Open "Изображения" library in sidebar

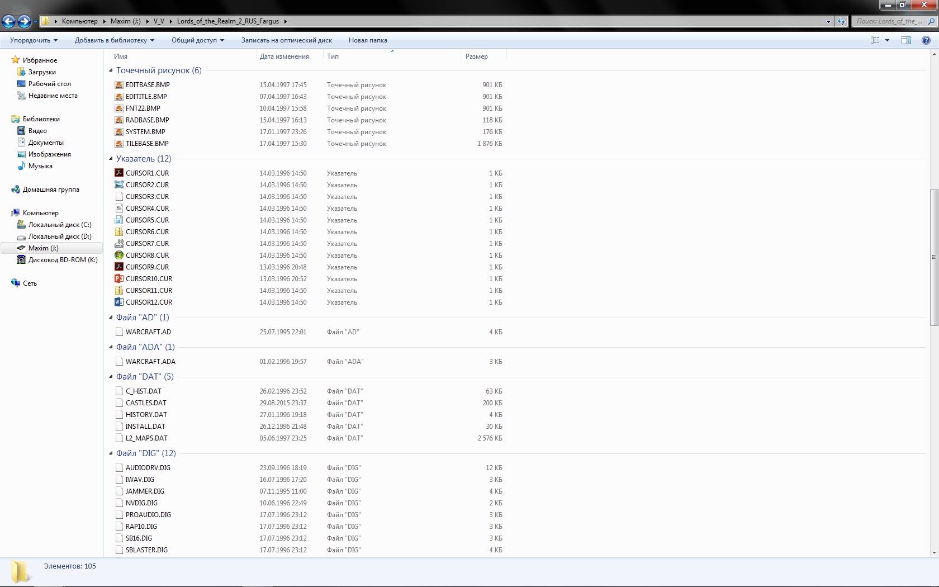coord(50,154)
